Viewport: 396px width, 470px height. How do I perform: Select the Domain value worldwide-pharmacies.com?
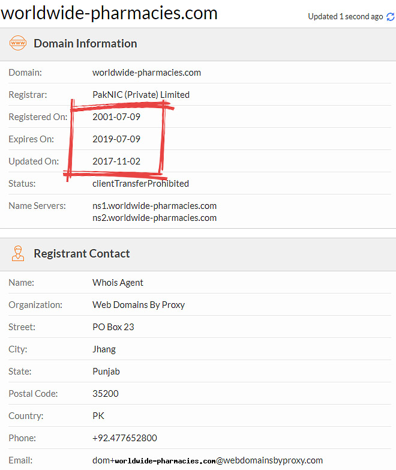[146, 73]
